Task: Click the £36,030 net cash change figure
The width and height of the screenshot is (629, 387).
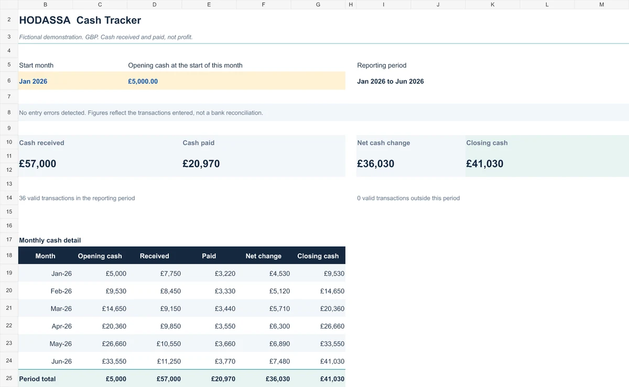Action: click(x=375, y=163)
